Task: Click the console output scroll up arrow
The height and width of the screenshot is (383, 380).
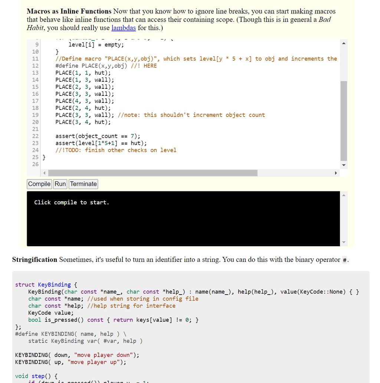Action: pyautogui.click(x=344, y=195)
